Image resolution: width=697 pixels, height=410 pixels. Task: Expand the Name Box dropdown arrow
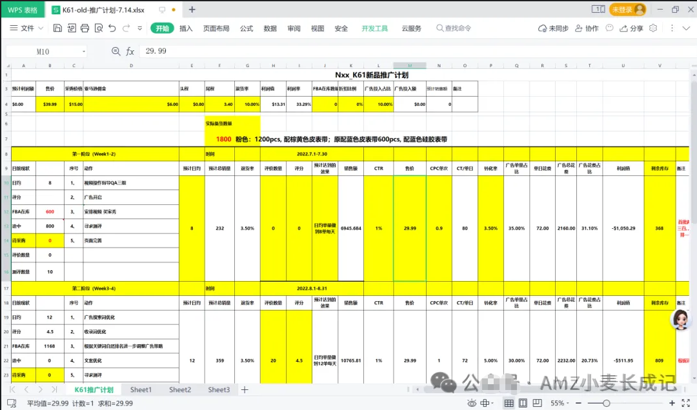tap(84, 52)
